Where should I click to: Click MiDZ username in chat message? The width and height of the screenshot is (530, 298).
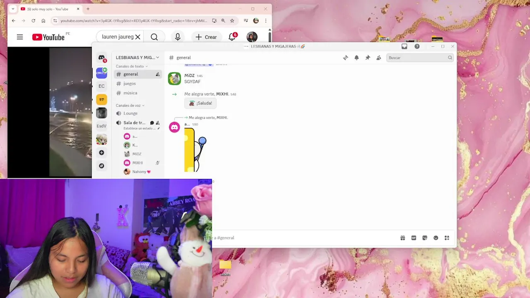189,76
